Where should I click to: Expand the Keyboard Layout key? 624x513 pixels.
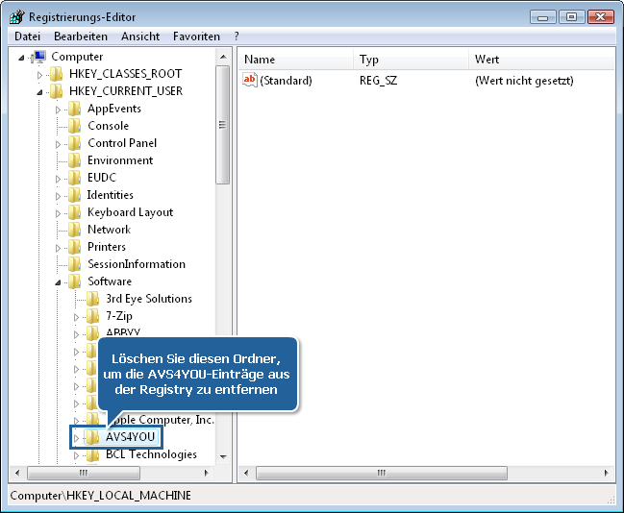58,213
